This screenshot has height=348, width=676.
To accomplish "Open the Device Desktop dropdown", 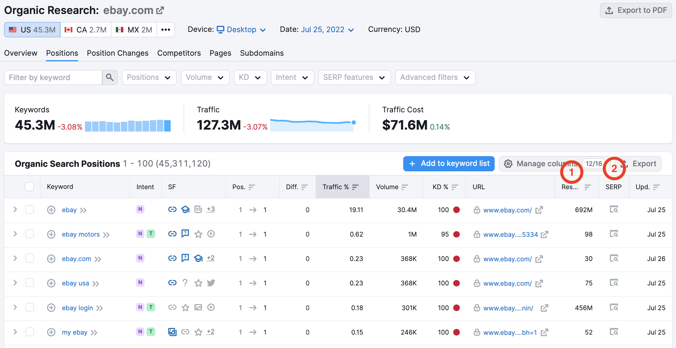I will 241,29.
